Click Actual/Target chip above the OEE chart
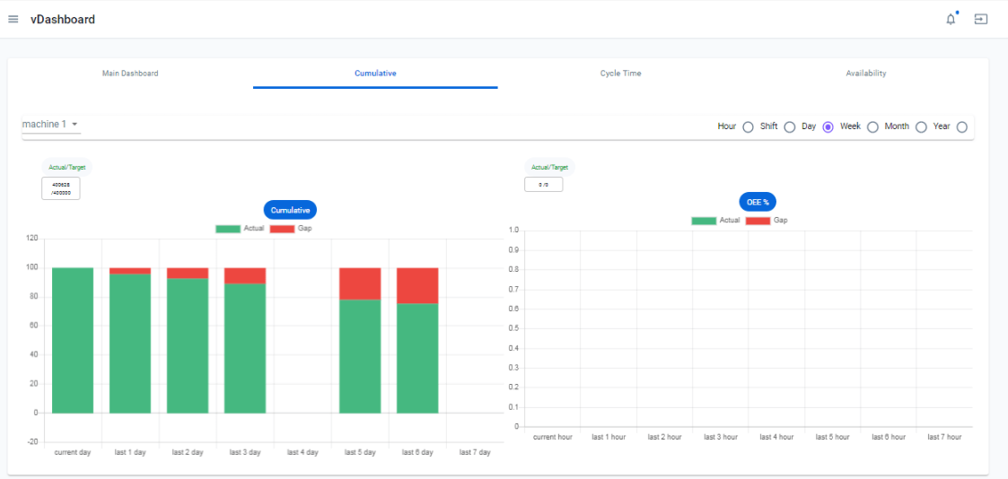Image resolution: width=1008 pixels, height=479 pixels. [x=549, y=167]
